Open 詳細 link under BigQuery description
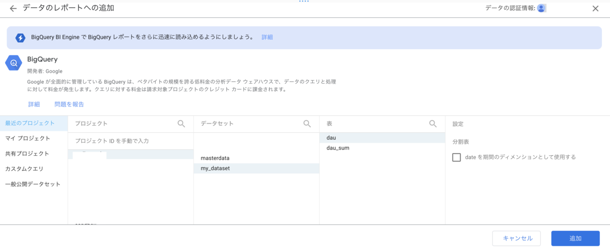610x252 pixels. point(34,104)
